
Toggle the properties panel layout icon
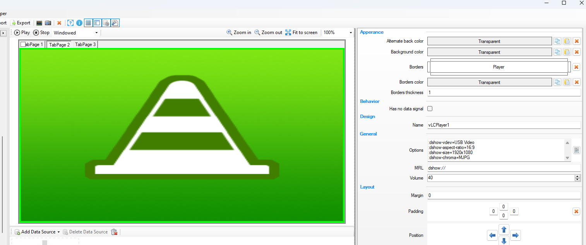click(x=97, y=23)
